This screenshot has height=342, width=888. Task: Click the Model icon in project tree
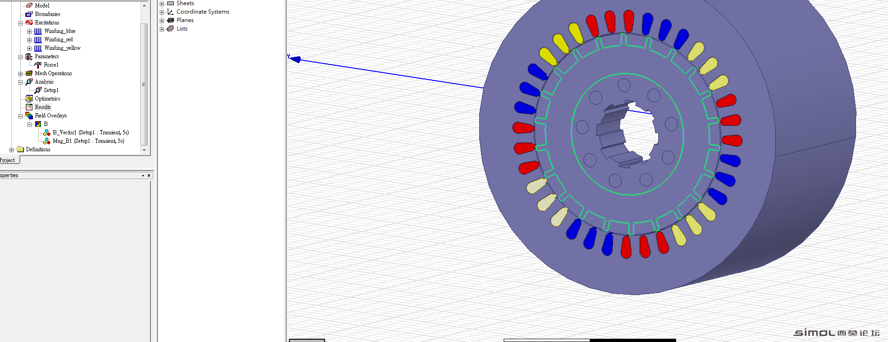(x=29, y=6)
